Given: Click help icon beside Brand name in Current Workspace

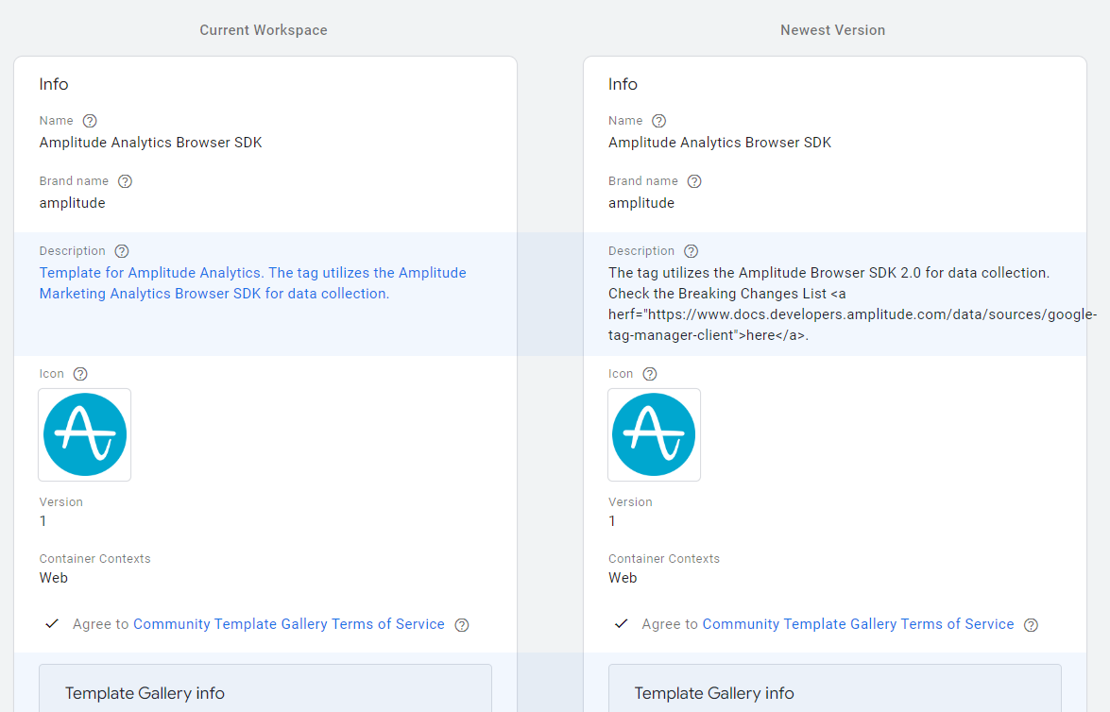Looking at the screenshot, I should tap(125, 181).
